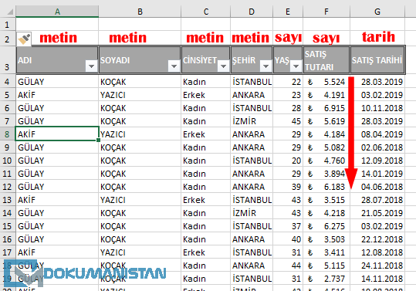The image size is (416, 291).
Task: Select the age 44 cell
Action: pyautogui.click(x=288, y=266)
